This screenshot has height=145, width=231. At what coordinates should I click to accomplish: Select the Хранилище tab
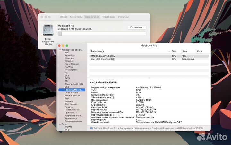click(92, 17)
